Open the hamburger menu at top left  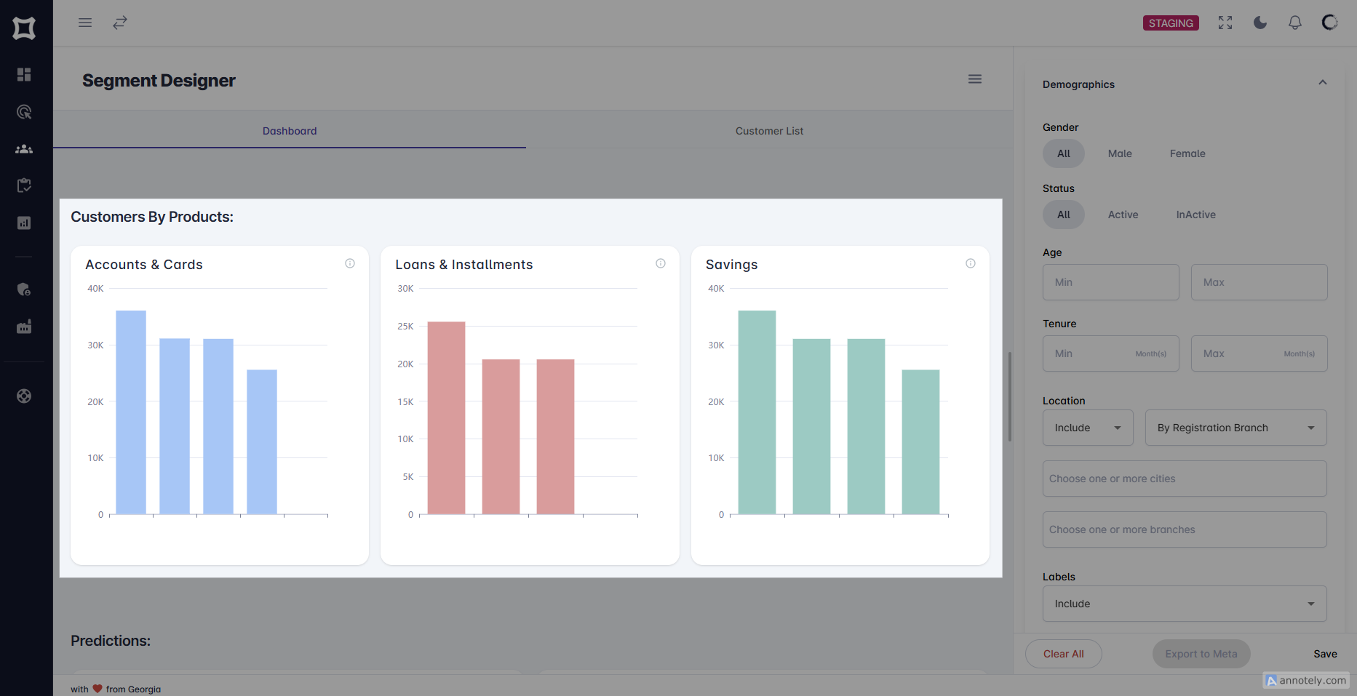84,23
